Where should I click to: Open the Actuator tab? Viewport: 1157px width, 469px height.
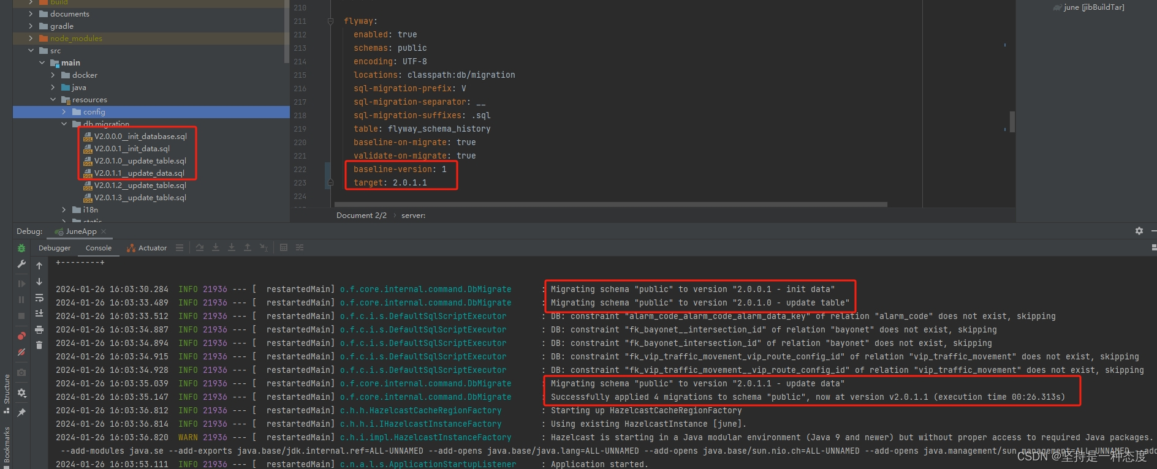(147, 248)
